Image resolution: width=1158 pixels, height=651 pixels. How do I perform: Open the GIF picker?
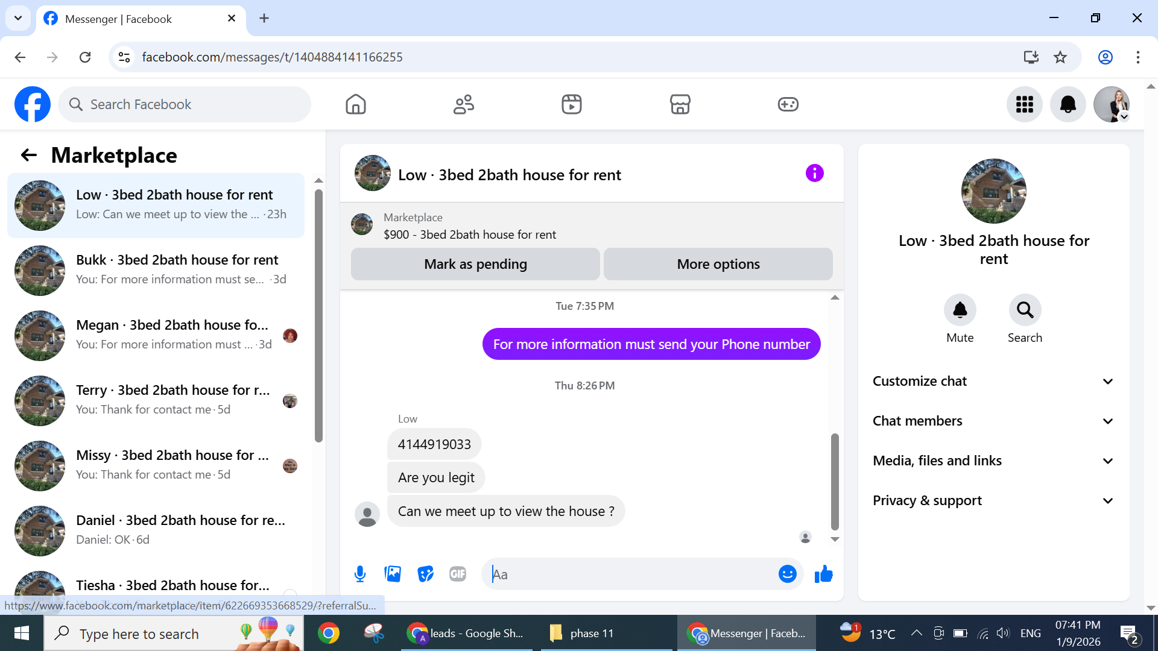tap(458, 574)
